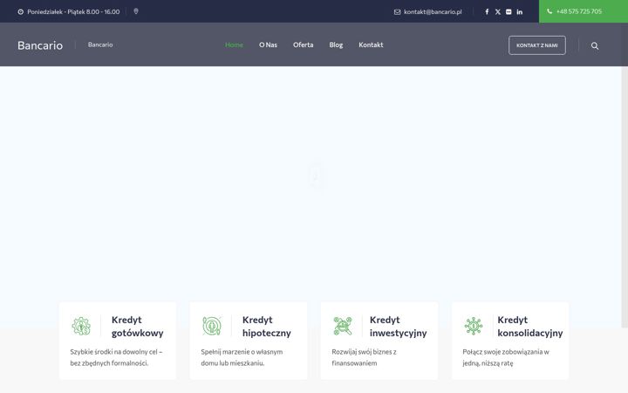This screenshot has width=628, height=393.
Task: Open the Kredyt gotówkowy heading
Action: (x=138, y=327)
